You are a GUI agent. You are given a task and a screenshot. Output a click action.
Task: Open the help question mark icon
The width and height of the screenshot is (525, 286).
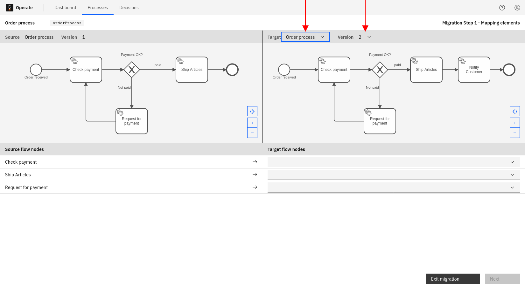click(502, 8)
